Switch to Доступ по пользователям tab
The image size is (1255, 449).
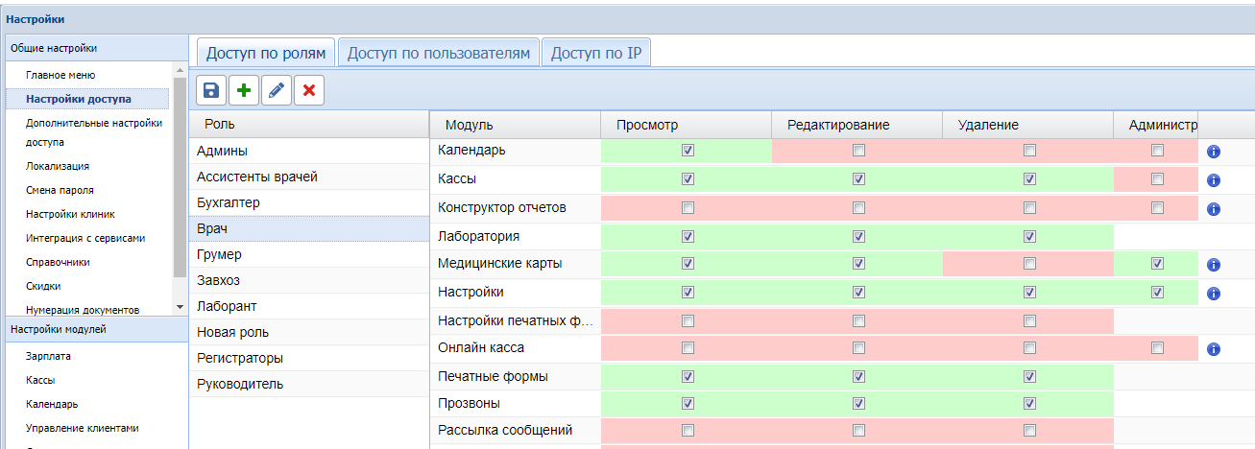(438, 53)
